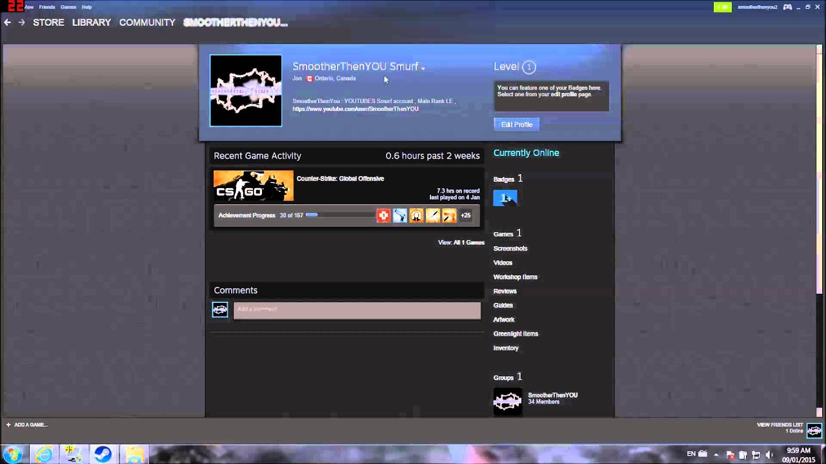This screenshot has width=826, height=464.
Task: Click the achievement progress bar
Action: pyautogui.click(x=340, y=215)
